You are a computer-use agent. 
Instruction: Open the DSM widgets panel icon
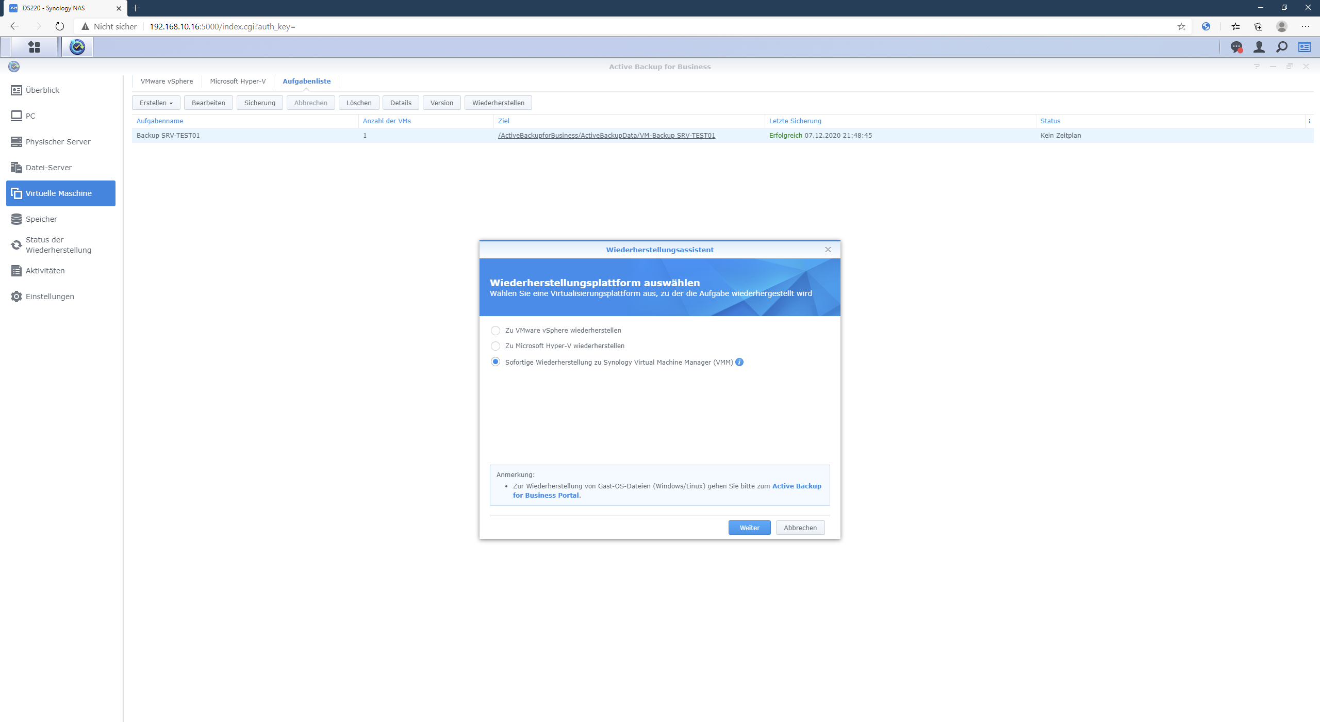(1304, 47)
